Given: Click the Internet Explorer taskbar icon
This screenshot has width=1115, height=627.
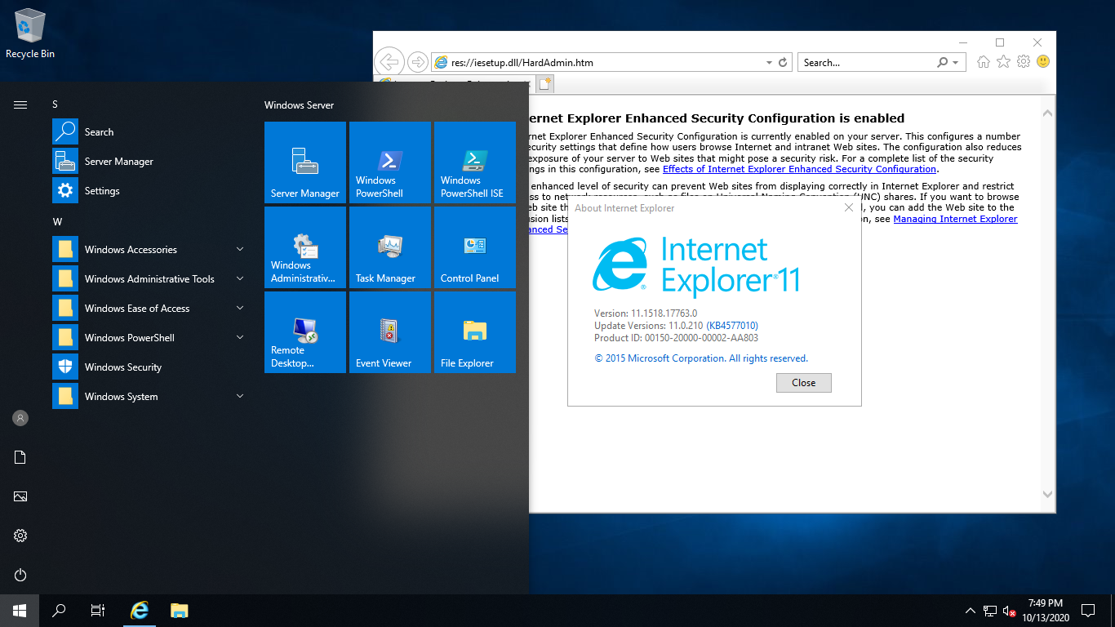Looking at the screenshot, I should (140, 611).
